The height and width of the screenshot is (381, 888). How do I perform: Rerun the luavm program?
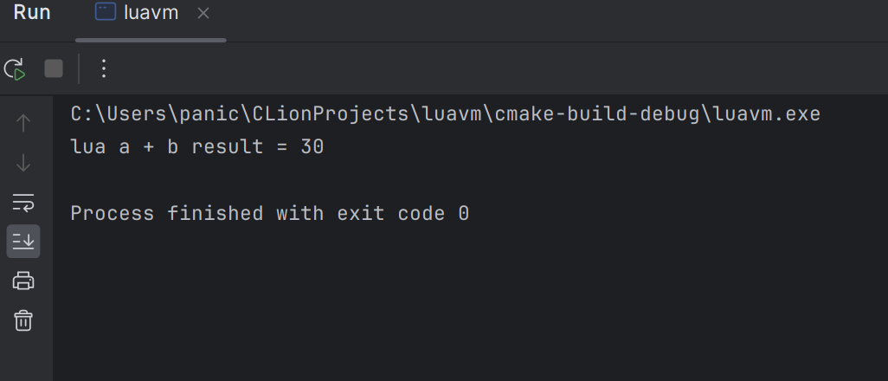[15, 69]
